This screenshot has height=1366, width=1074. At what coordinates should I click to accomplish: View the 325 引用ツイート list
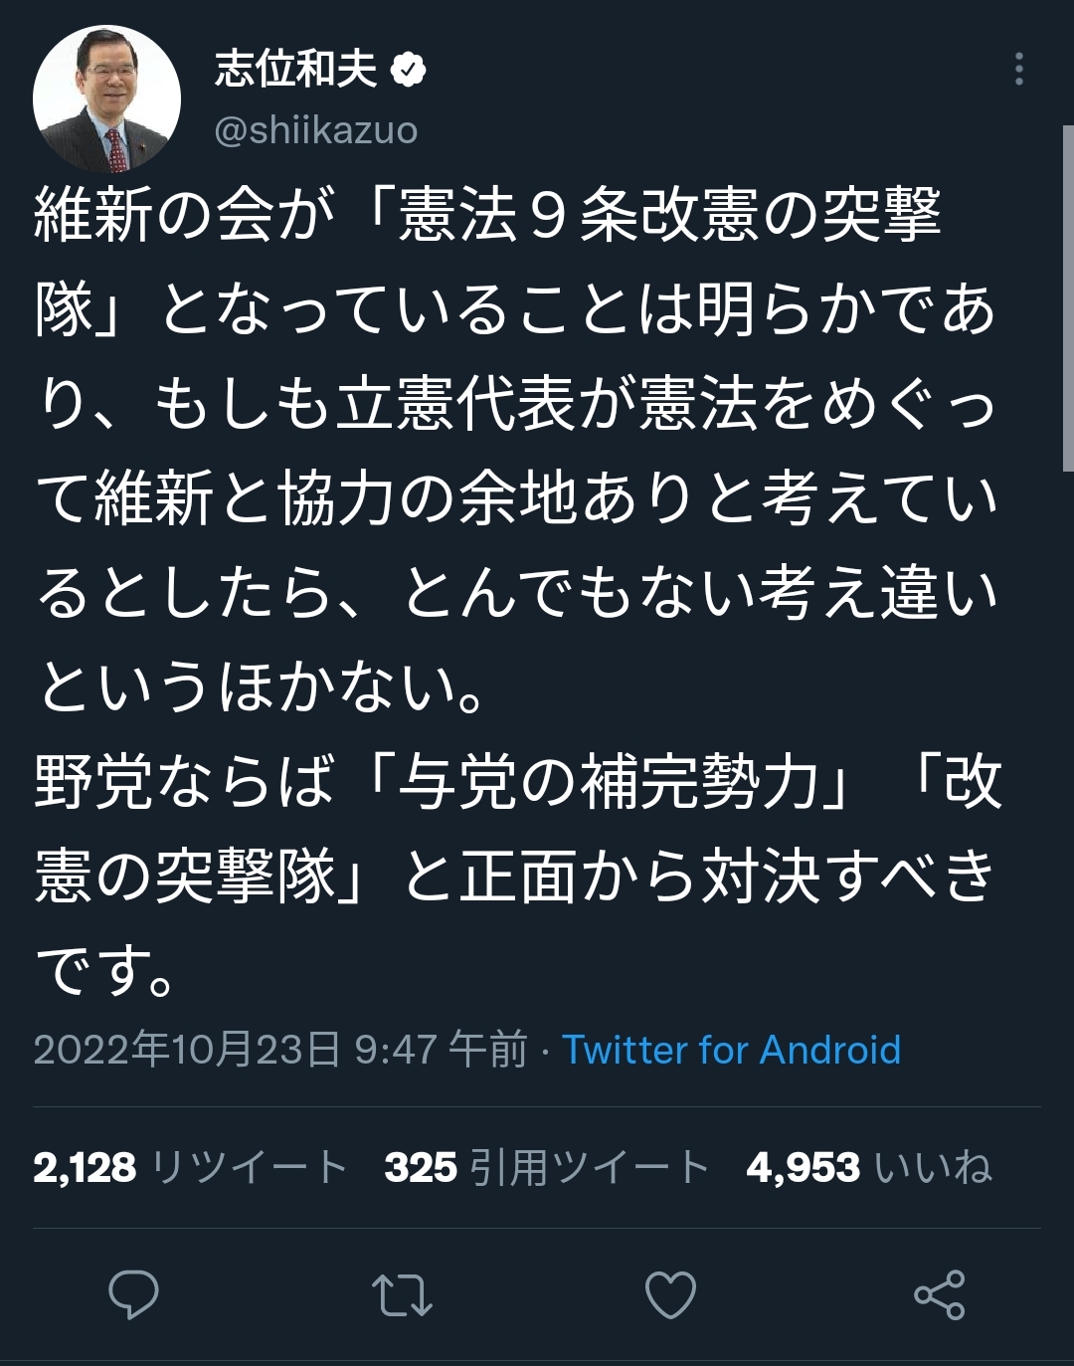(546, 1167)
